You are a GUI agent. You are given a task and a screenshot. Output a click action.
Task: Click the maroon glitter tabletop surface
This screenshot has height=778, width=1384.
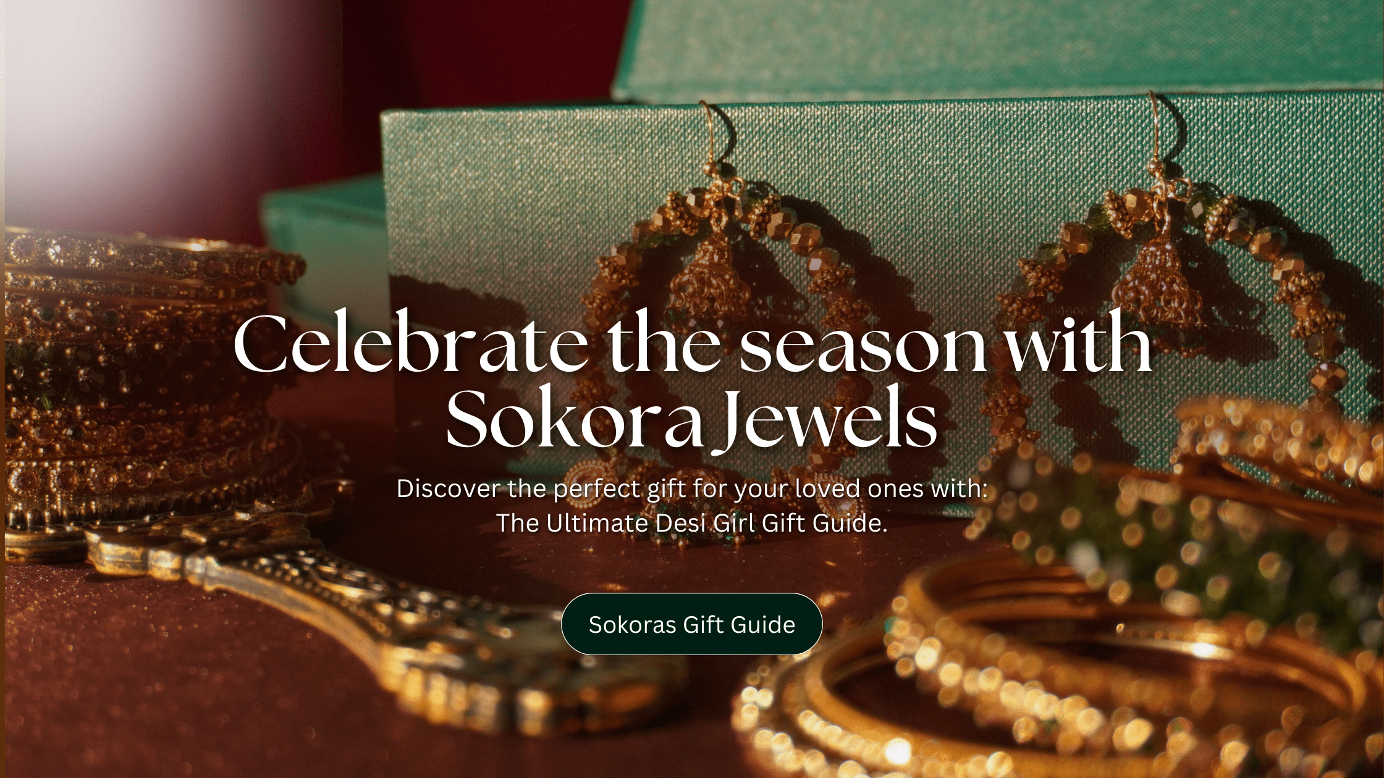click(185, 692)
